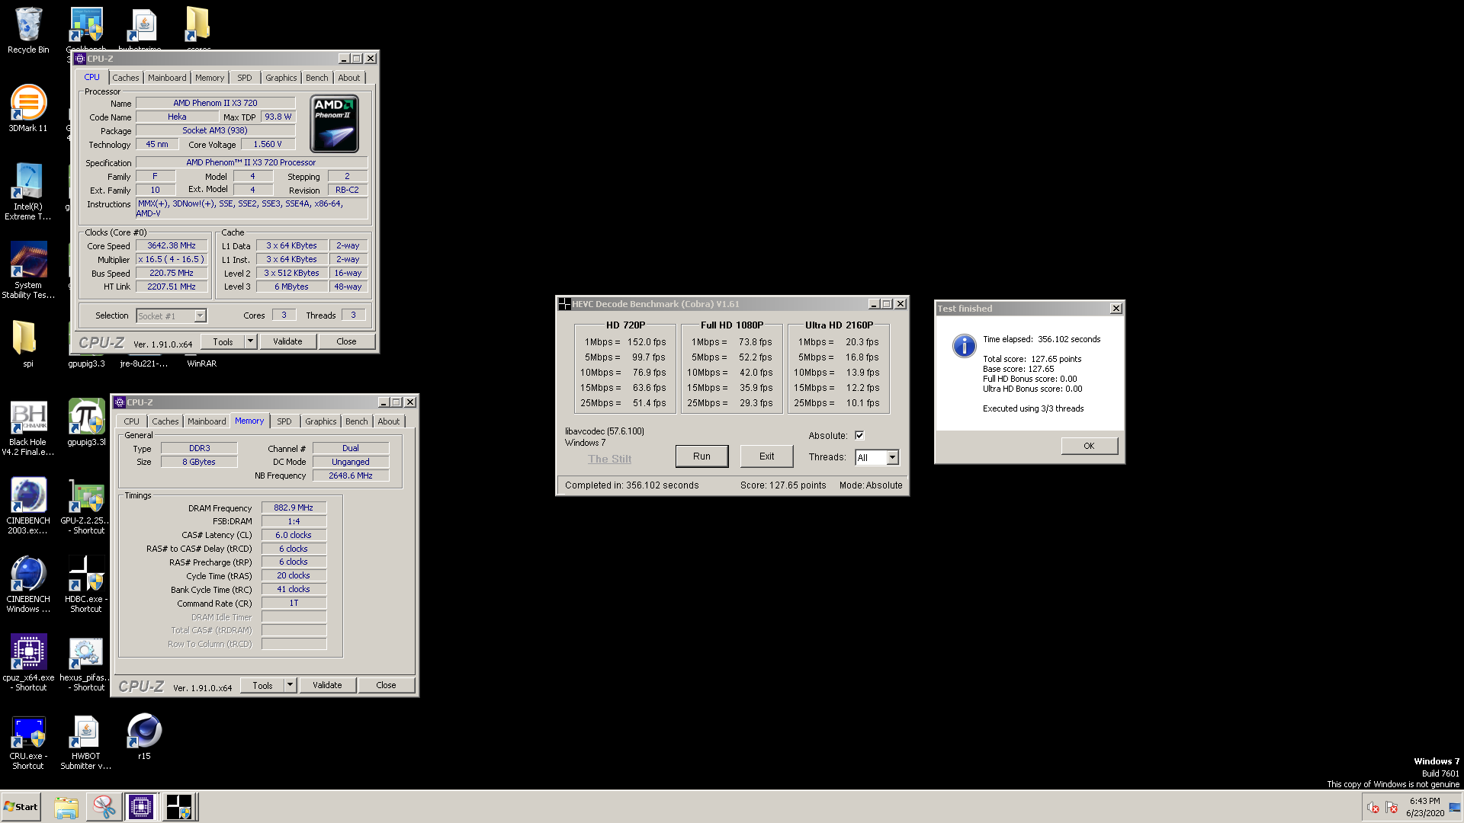Viewport: 1464px width, 823px height.
Task: Open Black Hole V4.2 benchmark icon
Action: (28, 428)
